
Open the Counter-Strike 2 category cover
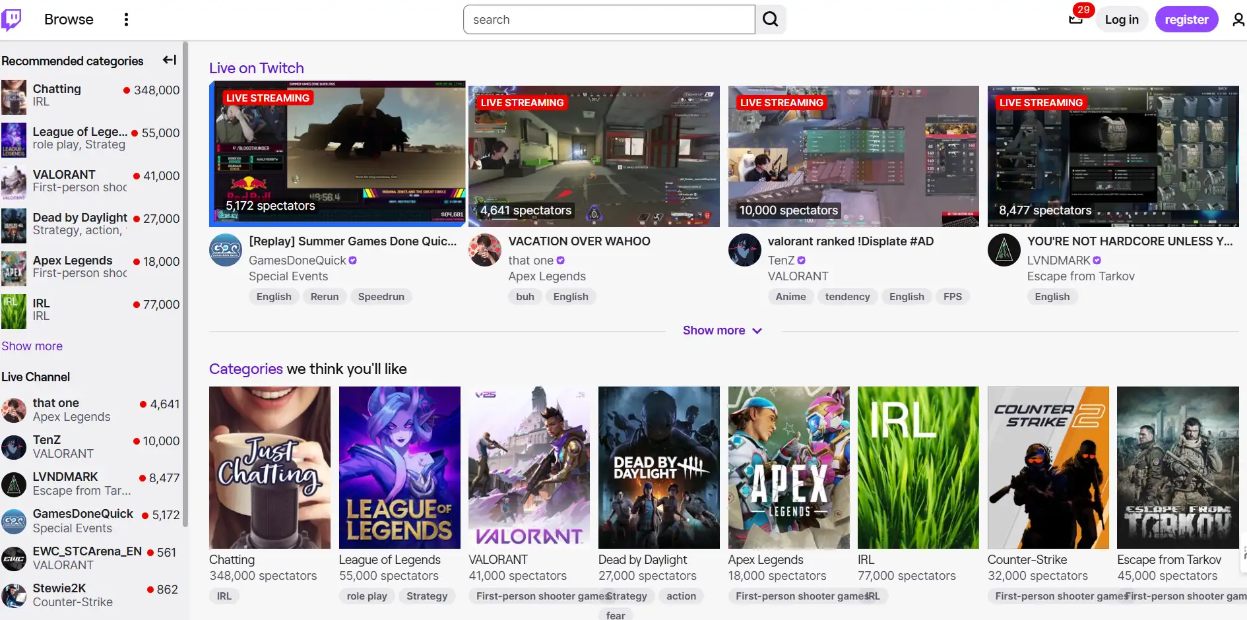1048,468
